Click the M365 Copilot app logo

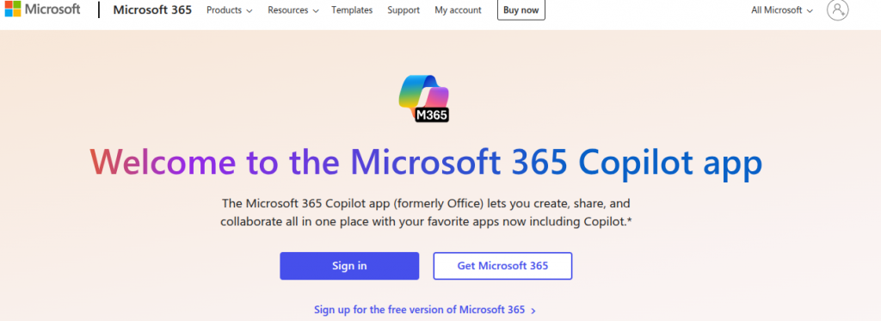pos(424,98)
